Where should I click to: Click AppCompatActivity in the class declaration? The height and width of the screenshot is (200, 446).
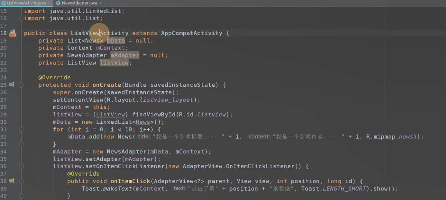pos(191,33)
